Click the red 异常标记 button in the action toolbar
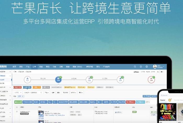This screenshot has height=123, width=183. [x=130, y=102]
